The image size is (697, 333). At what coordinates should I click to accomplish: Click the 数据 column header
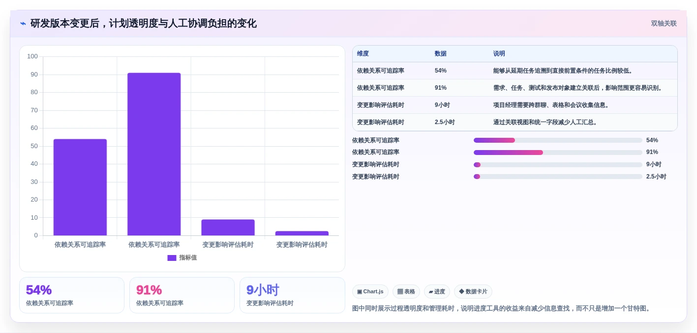[x=441, y=54]
